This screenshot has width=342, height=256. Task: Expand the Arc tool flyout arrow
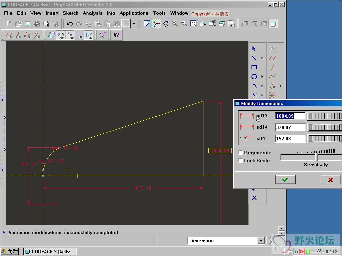262,86
